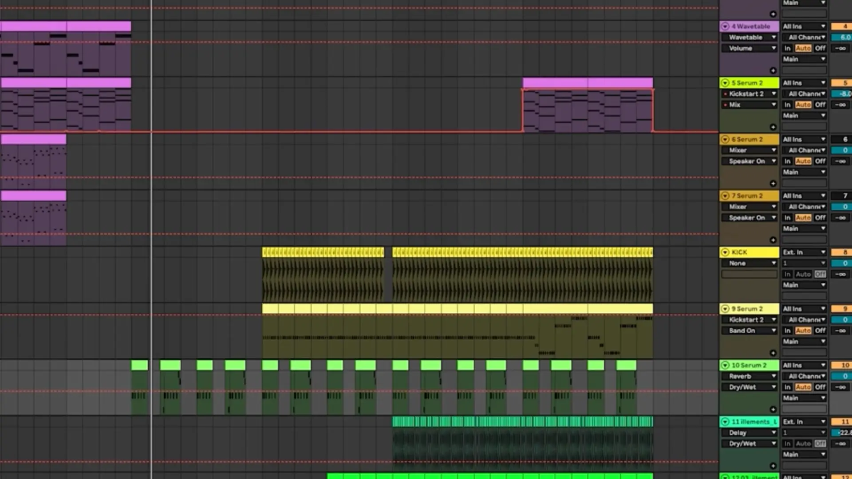The height and width of the screenshot is (479, 852).
Task: Select the 5 Serum 2 track header
Action: (x=749, y=83)
